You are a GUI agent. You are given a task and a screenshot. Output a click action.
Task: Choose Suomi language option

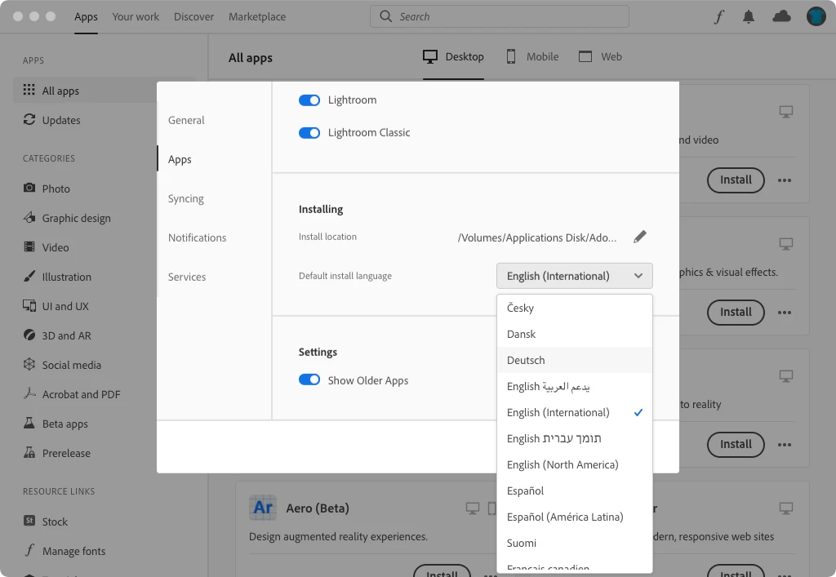[x=574, y=543]
